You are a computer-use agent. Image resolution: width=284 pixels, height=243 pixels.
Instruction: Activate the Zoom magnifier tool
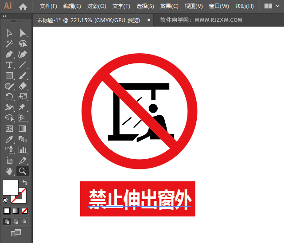pos(23,171)
